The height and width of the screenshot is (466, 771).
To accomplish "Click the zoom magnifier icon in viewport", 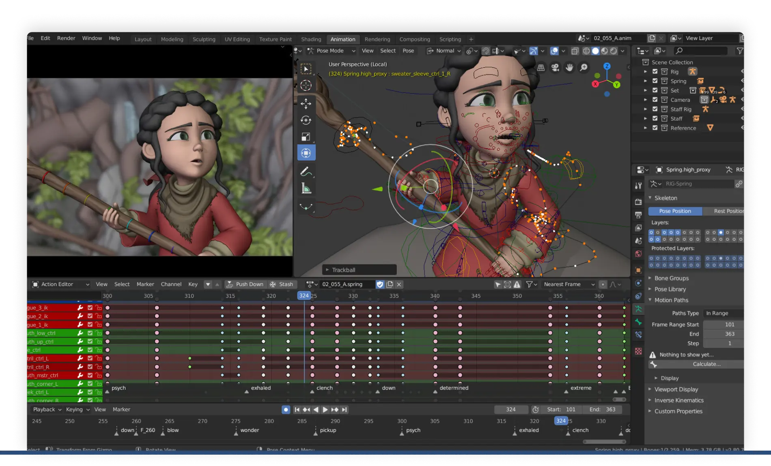I will [584, 68].
